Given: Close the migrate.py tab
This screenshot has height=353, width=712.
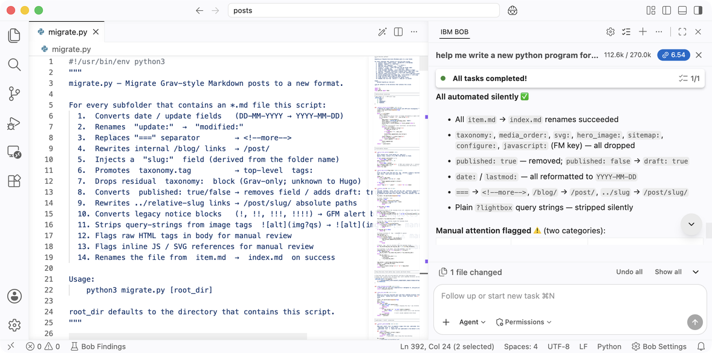Looking at the screenshot, I should pos(96,32).
